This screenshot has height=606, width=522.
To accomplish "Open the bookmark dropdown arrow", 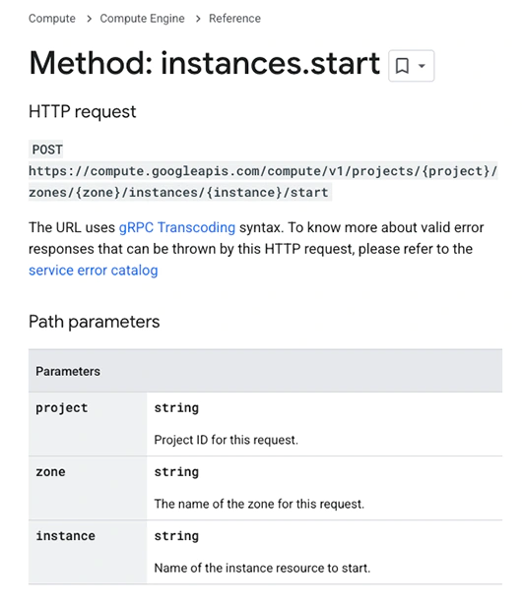I will [x=423, y=66].
